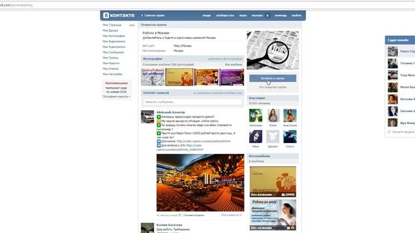The height and width of the screenshot is (233, 415).
Task: Open the purple photo thumbnail
Action: point(231,77)
